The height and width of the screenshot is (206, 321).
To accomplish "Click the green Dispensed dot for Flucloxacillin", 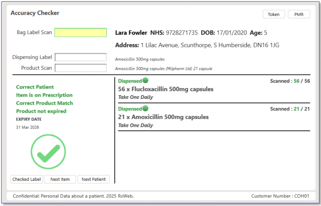I will pos(145,81).
